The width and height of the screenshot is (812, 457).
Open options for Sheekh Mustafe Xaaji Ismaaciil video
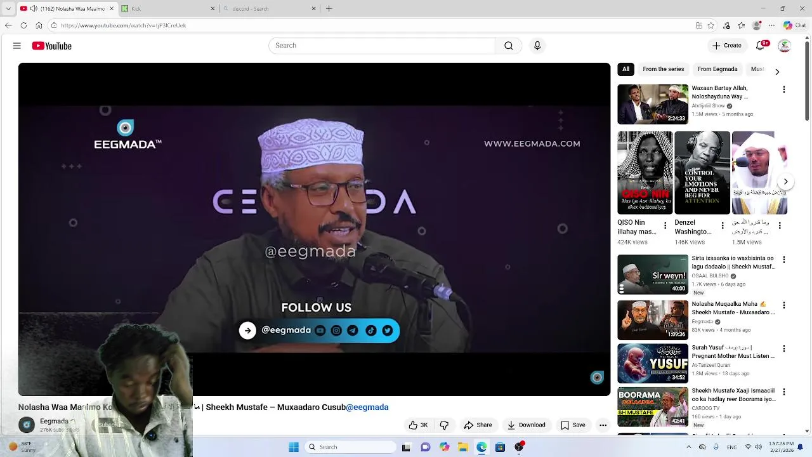[784, 392]
